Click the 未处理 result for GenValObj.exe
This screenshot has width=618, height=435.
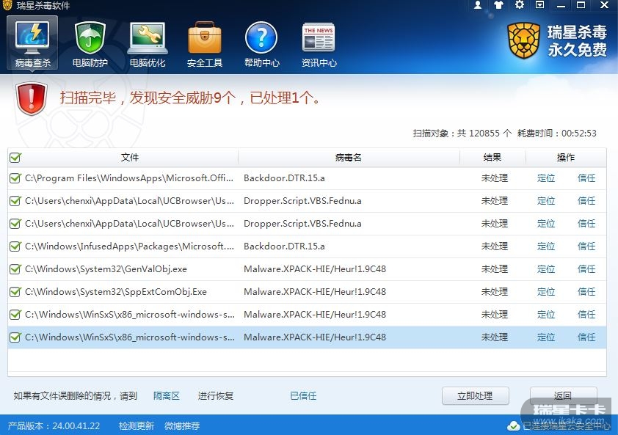495,269
